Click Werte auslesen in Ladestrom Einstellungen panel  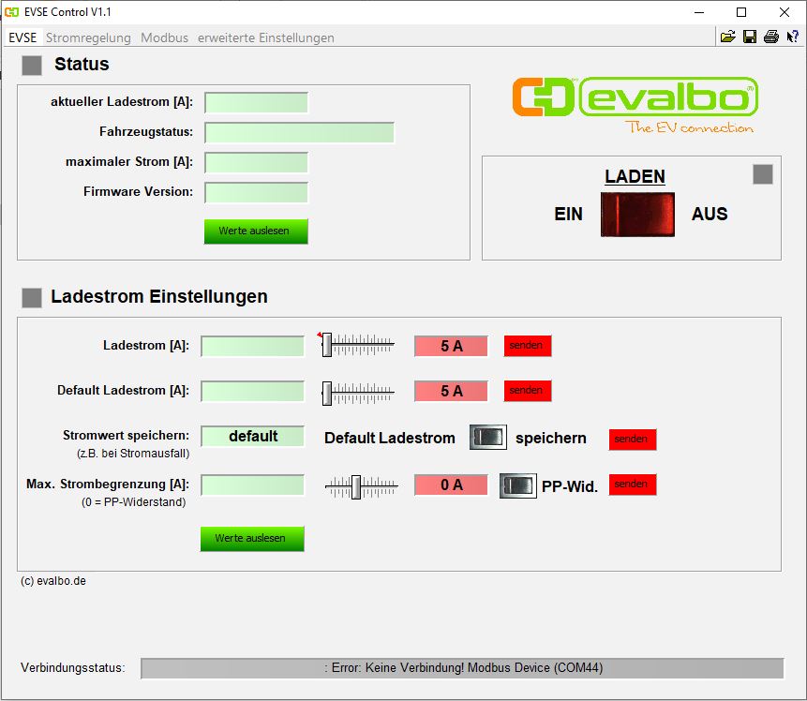pyautogui.click(x=252, y=538)
